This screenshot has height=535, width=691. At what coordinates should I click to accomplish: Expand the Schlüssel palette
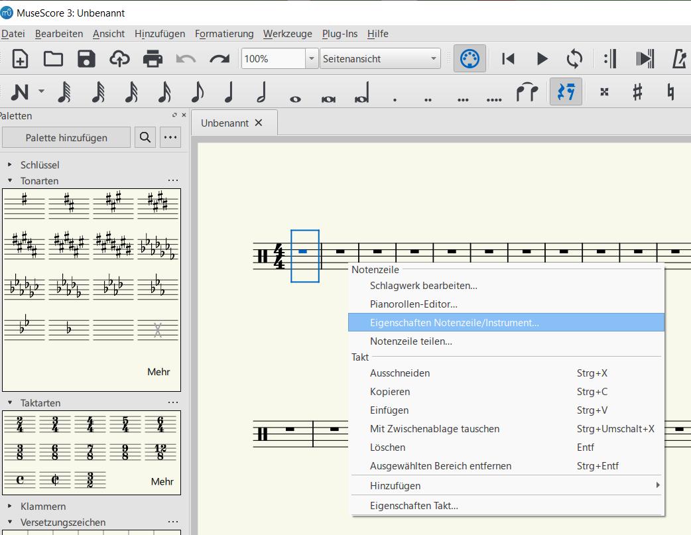coord(10,164)
